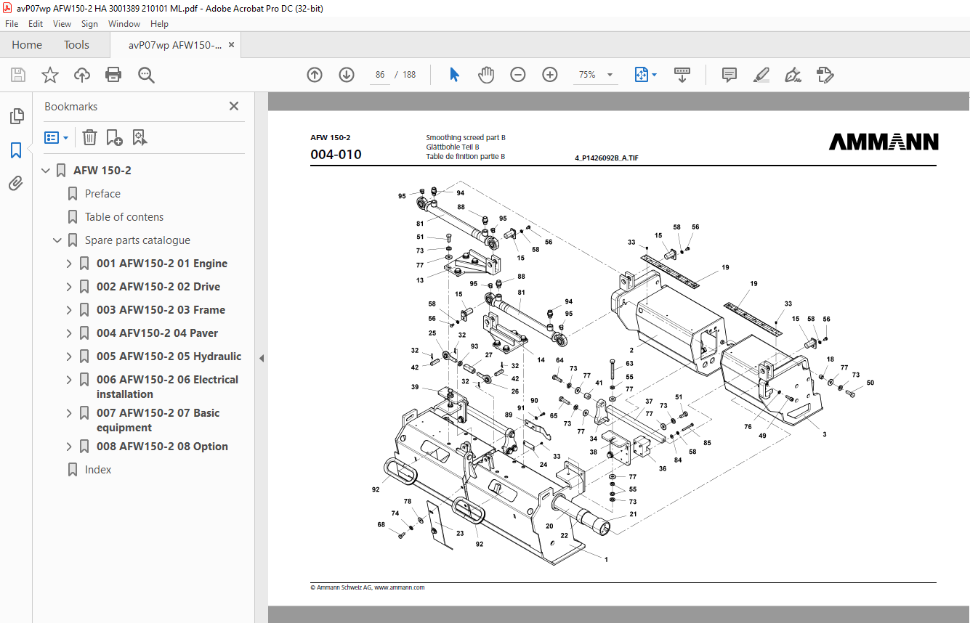
Task: Go to the next page with down arrow
Action: (x=347, y=75)
